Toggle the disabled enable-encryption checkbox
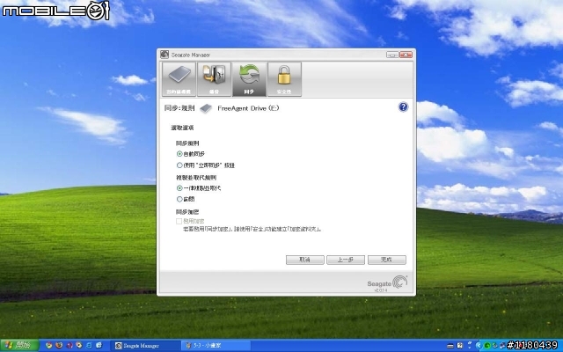This screenshot has width=563, height=352. 179,221
